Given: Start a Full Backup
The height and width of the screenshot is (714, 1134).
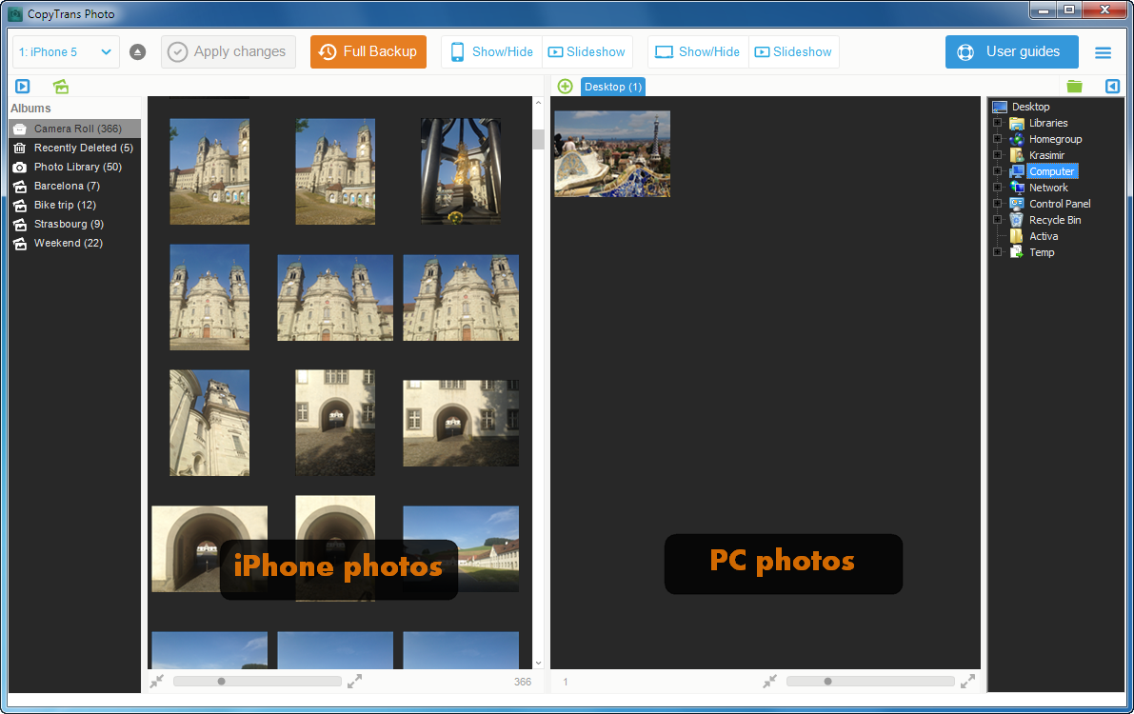Looking at the screenshot, I should click(368, 52).
